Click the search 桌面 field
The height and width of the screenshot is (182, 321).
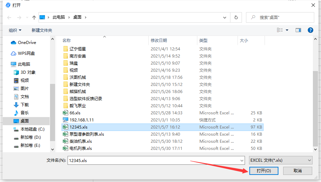point(280,17)
